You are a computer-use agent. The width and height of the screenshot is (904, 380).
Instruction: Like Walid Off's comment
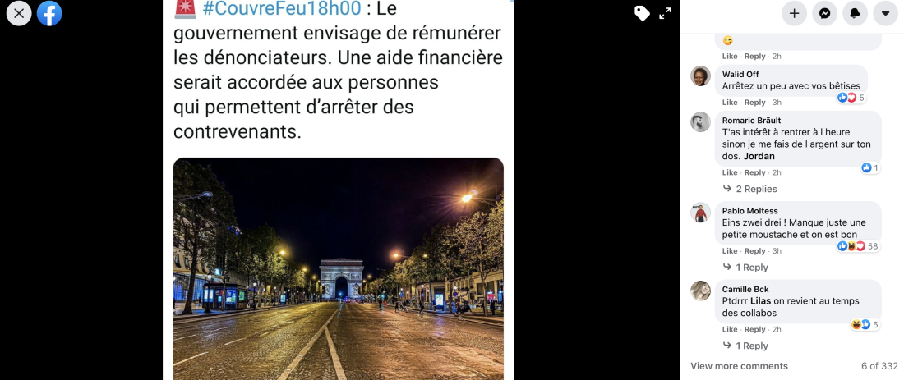730,103
